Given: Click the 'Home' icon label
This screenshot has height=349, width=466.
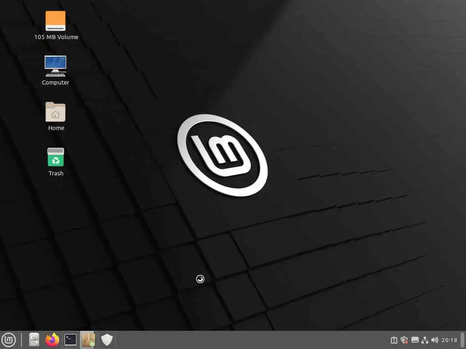Looking at the screenshot, I should point(56,128).
